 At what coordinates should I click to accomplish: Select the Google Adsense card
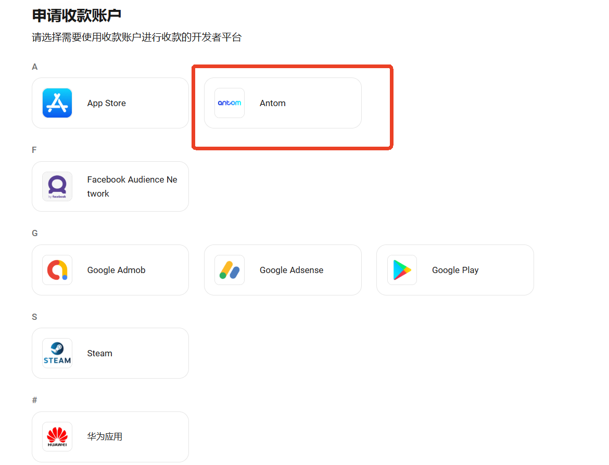pos(283,270)
